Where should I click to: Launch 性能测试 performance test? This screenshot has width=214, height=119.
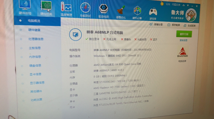[85, 10]
